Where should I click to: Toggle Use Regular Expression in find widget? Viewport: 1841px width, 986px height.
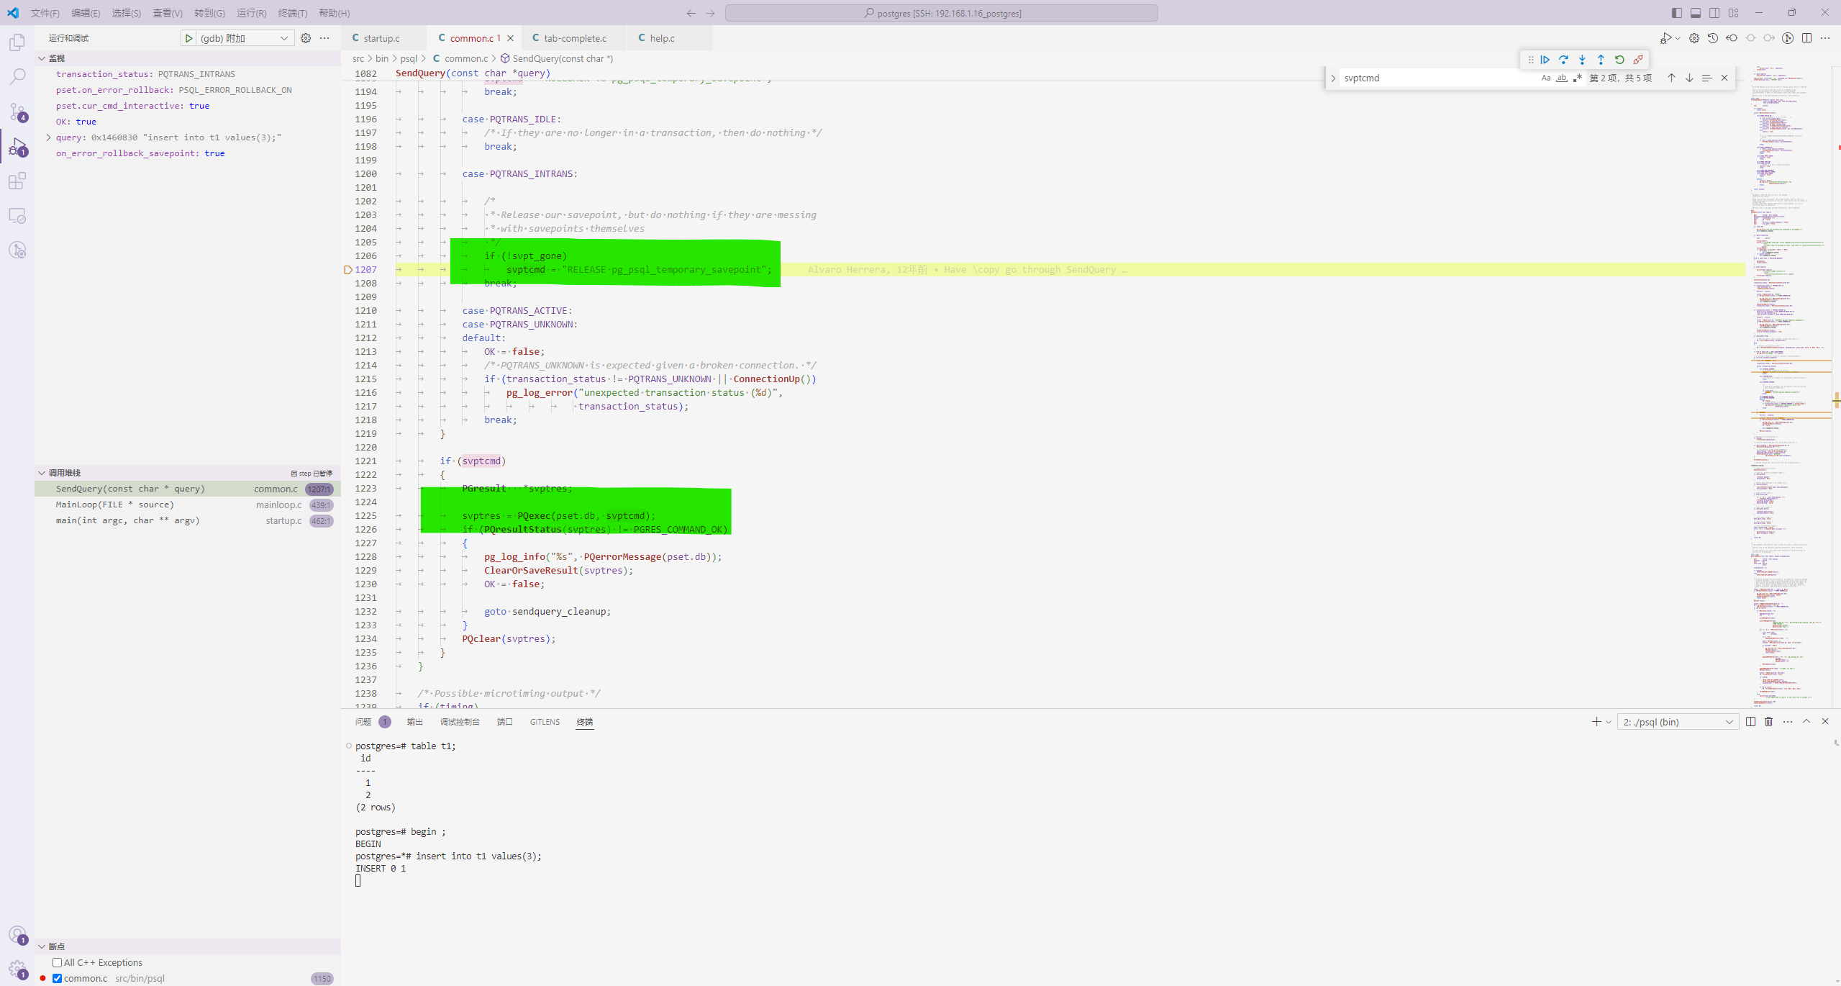click(x=1578, y=78)
